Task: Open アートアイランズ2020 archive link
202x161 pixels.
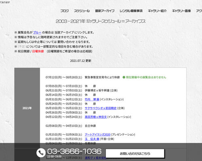Action: tap(97, 134)
